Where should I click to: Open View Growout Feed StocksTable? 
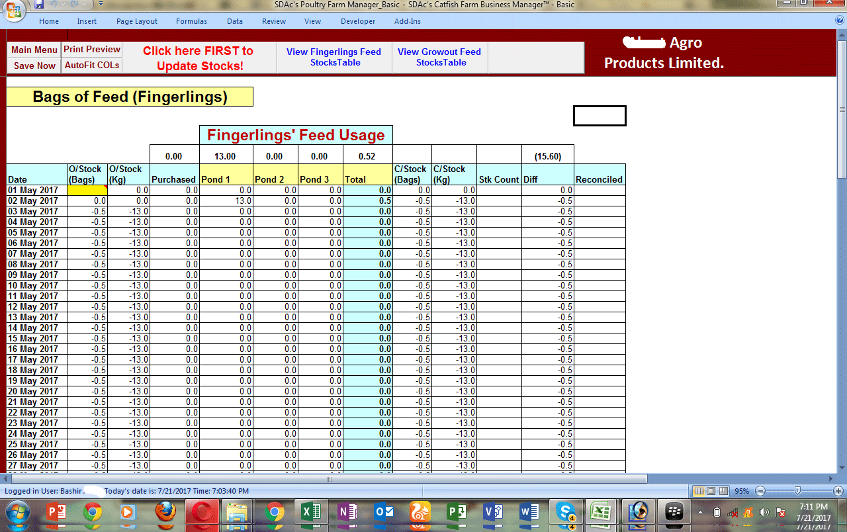pyautogui.click(x=439, y=58)
